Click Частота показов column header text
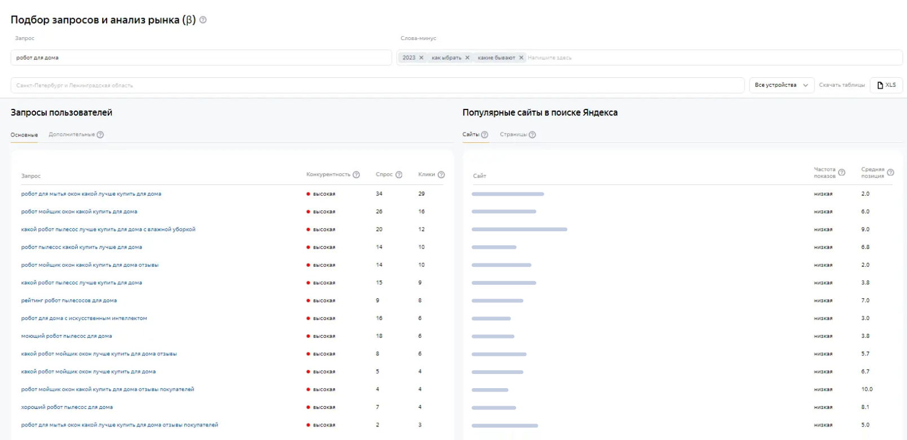The width and height of the screenshot is (907, 440). pyautogui.click(x=825, y=173)
